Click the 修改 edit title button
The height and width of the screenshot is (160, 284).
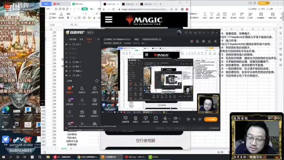(x=137, y=39)
